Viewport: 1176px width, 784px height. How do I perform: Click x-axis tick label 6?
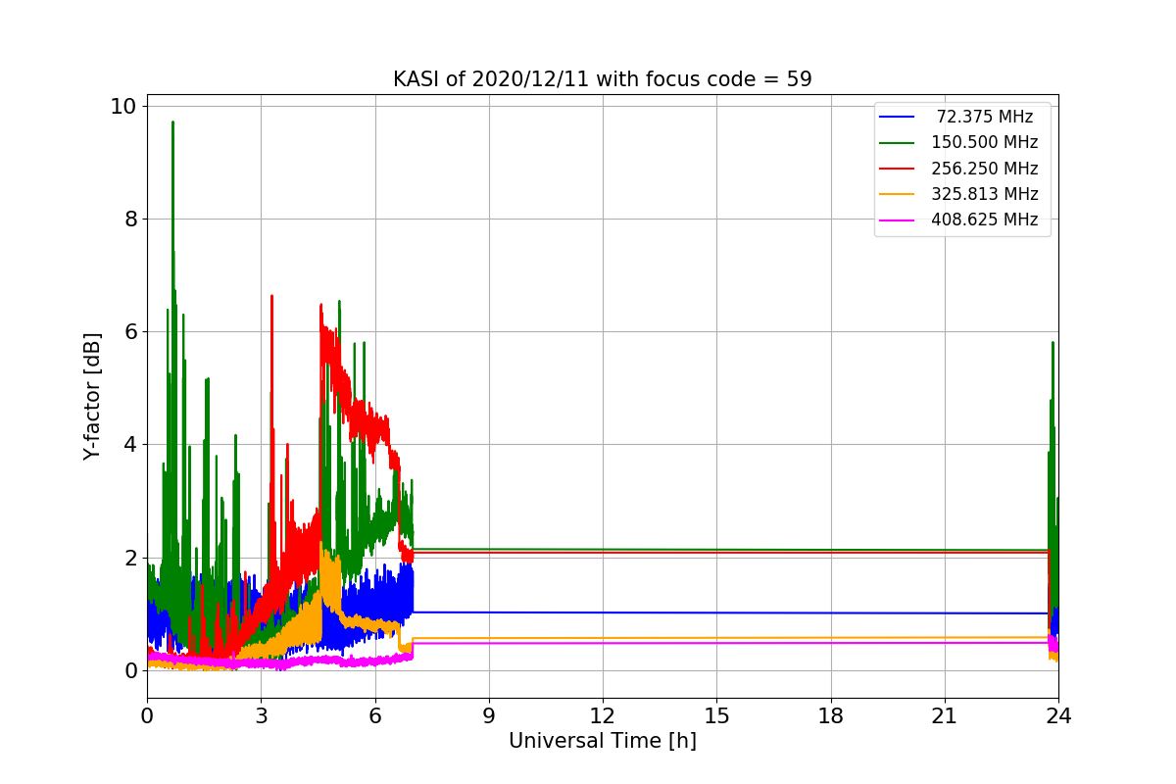pos(374,715)
